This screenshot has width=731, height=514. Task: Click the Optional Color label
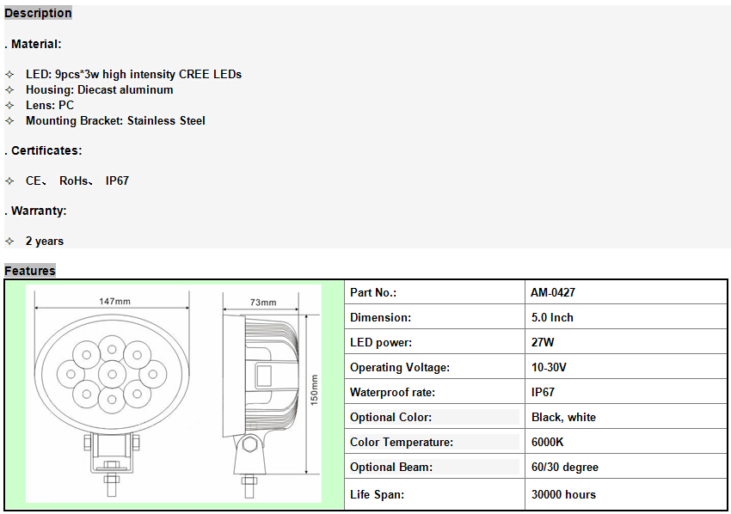tap(390, 418)
